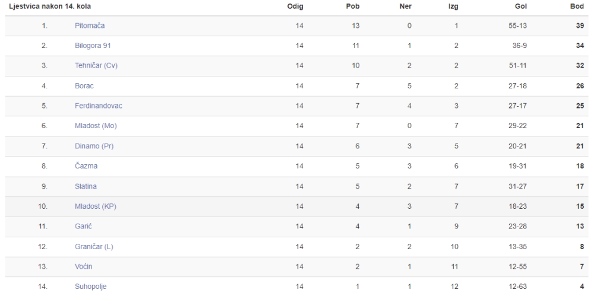Open the Pitomača team link
The image size is (594, 296).
tap(90, 26)
